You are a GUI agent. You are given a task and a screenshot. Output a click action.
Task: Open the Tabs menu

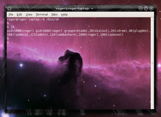click(54, 14)
